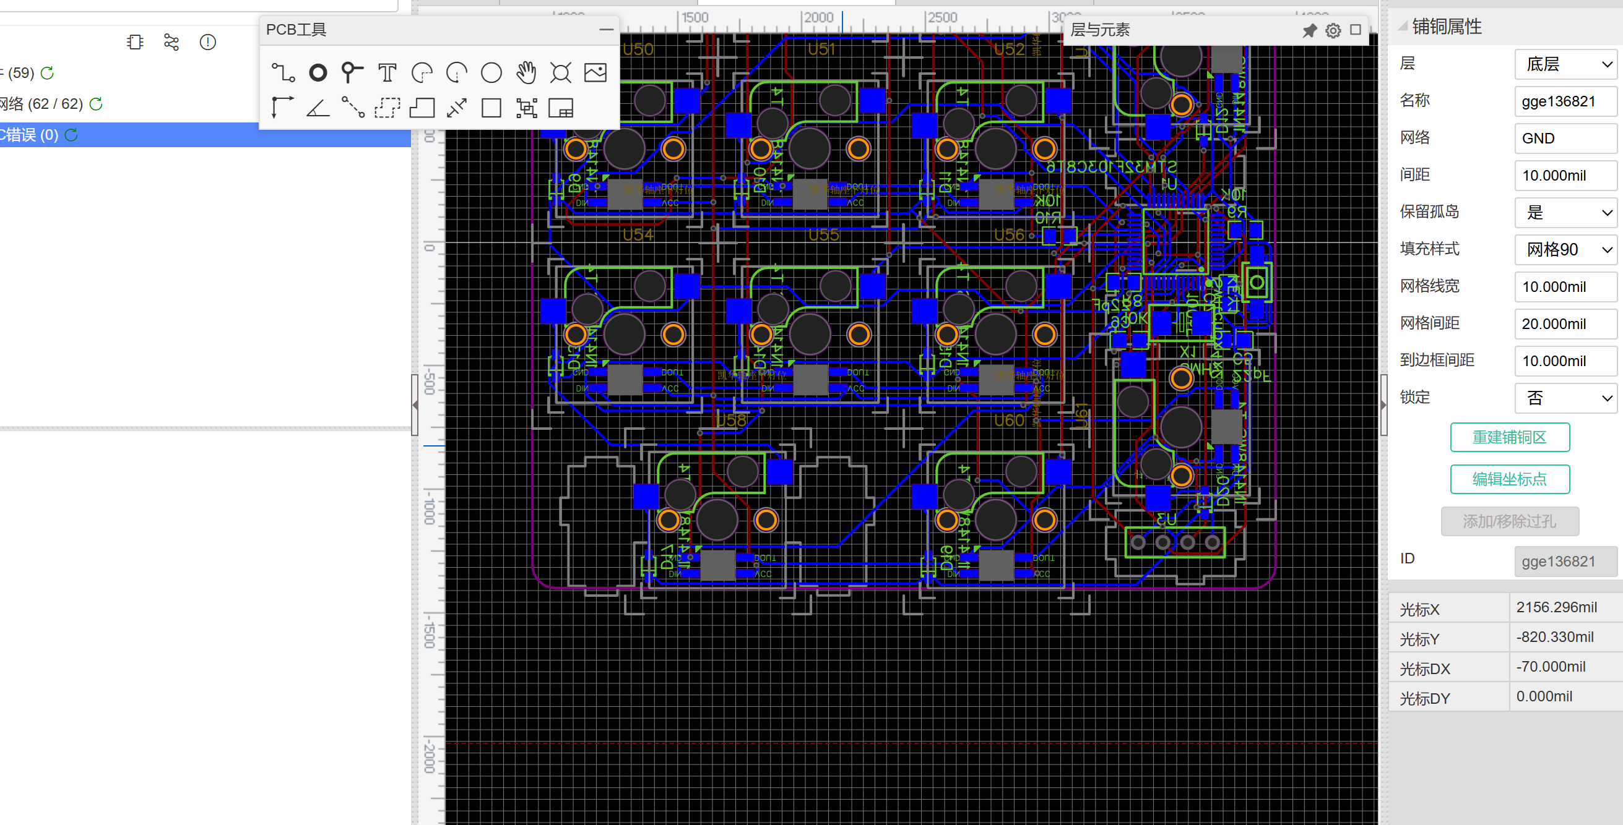Open 层与元素 panel settings gear

tap(1333, 30)
